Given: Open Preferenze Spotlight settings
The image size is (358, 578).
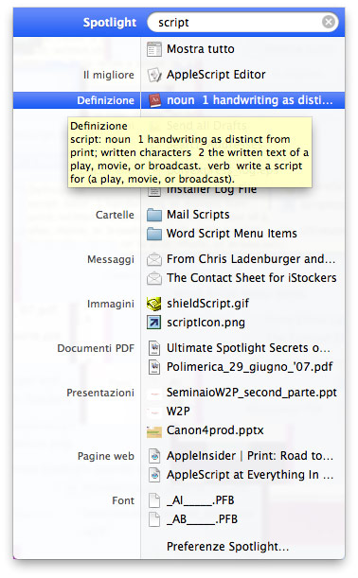Looking at the screenshot, I should 227,546.
